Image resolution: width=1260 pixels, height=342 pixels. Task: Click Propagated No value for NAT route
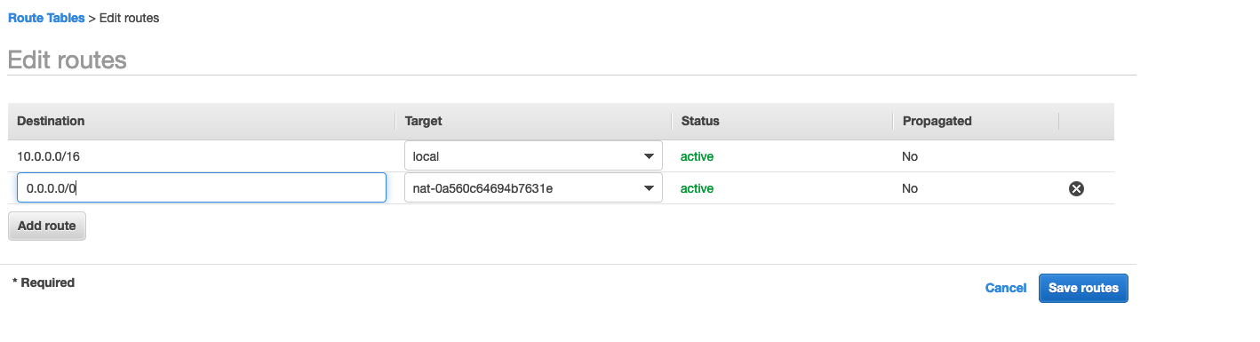click(x=910, y=188)
